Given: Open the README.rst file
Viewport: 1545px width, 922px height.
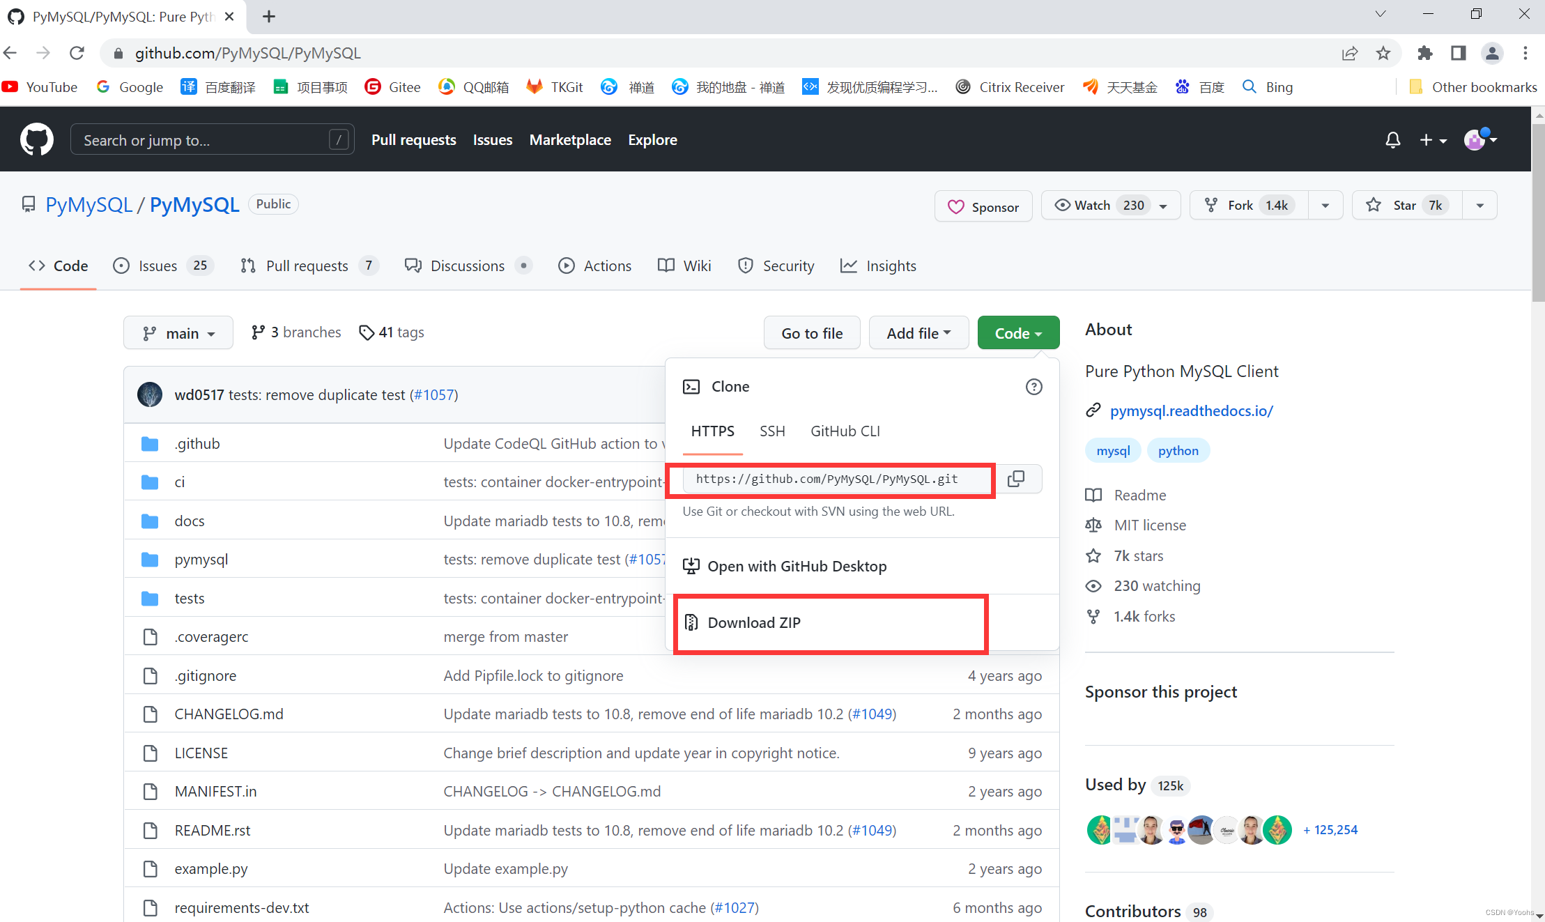Looking at the screenshot, I should tap(212, 830).
